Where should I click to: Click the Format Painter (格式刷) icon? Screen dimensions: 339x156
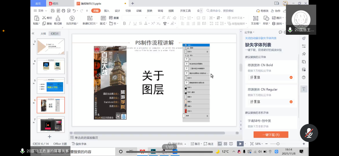(x=58, y=18)
